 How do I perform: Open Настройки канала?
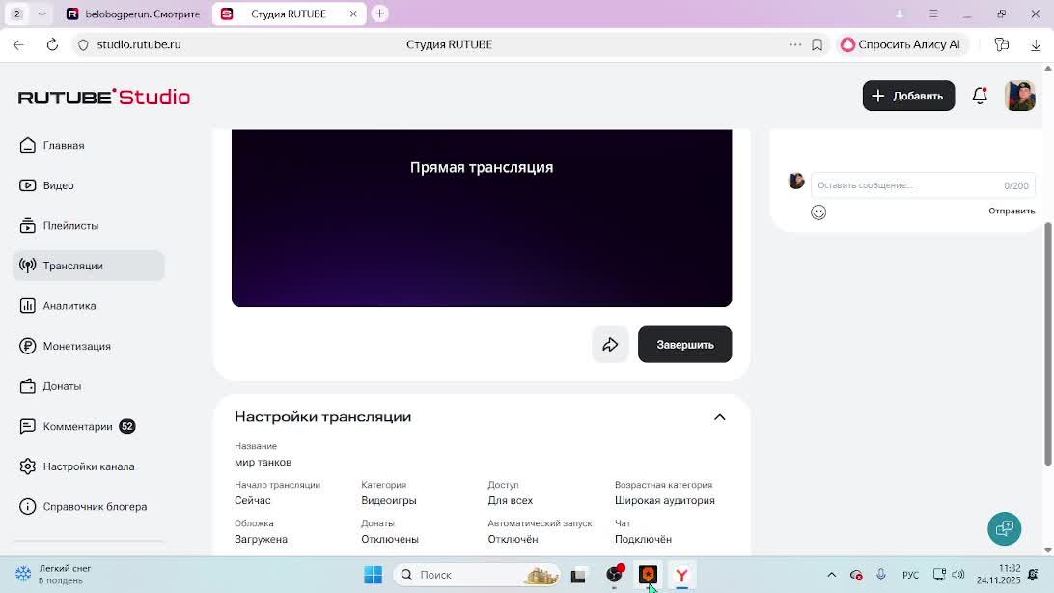88,466
